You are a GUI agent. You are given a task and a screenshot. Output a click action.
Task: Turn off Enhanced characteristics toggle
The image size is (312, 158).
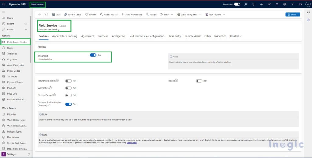click(93, 55)
